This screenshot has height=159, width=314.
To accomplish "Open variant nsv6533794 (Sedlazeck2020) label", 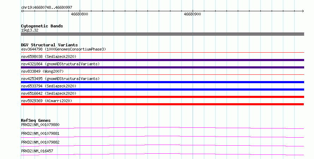I will coord(49,86).
